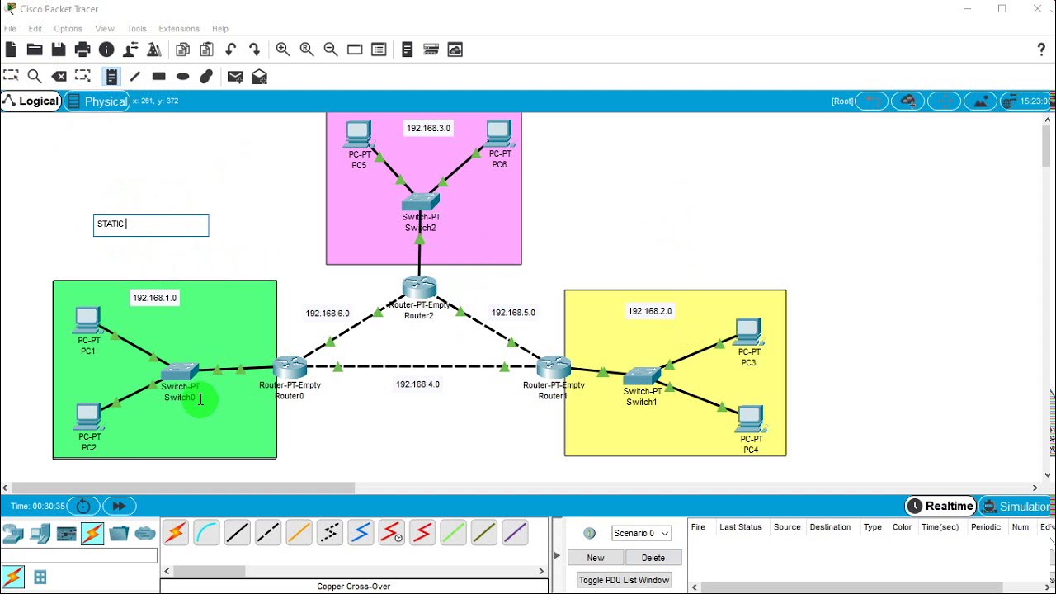Switch to Logical workspace view
The height and width of the screenshot is (594, 1056).
tap(31, 101)
